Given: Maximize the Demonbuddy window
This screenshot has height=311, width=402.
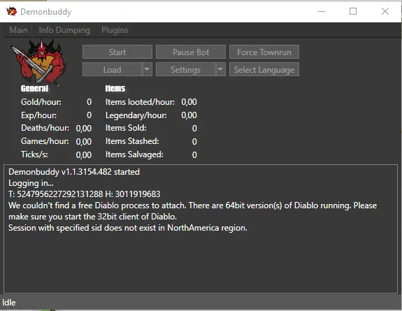Looking at the screenshot, I should (x=353, y=11).
